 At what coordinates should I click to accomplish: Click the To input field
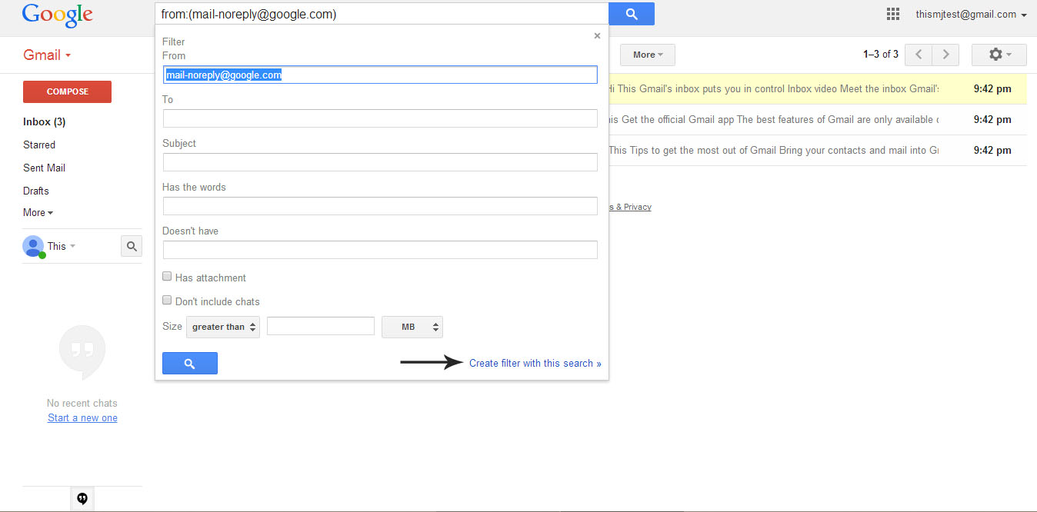tap(380, 118)
